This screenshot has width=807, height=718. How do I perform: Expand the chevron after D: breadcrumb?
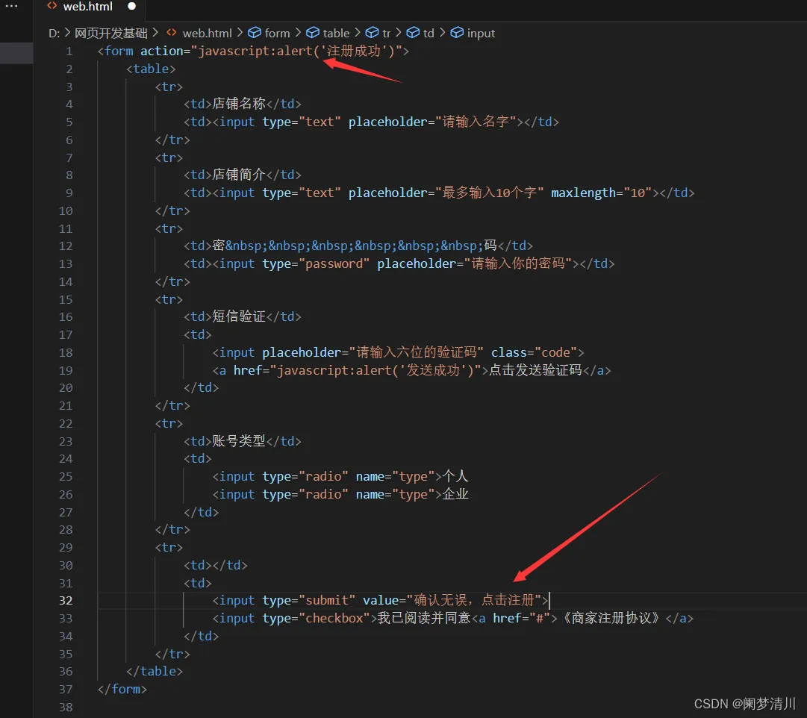(67, 34)
